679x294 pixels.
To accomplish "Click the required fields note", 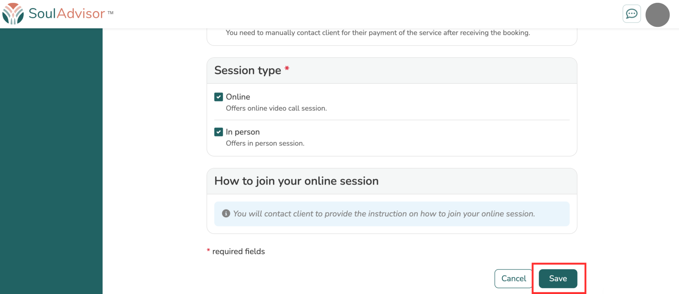I will pyautogui.click(x=238, y=251).
